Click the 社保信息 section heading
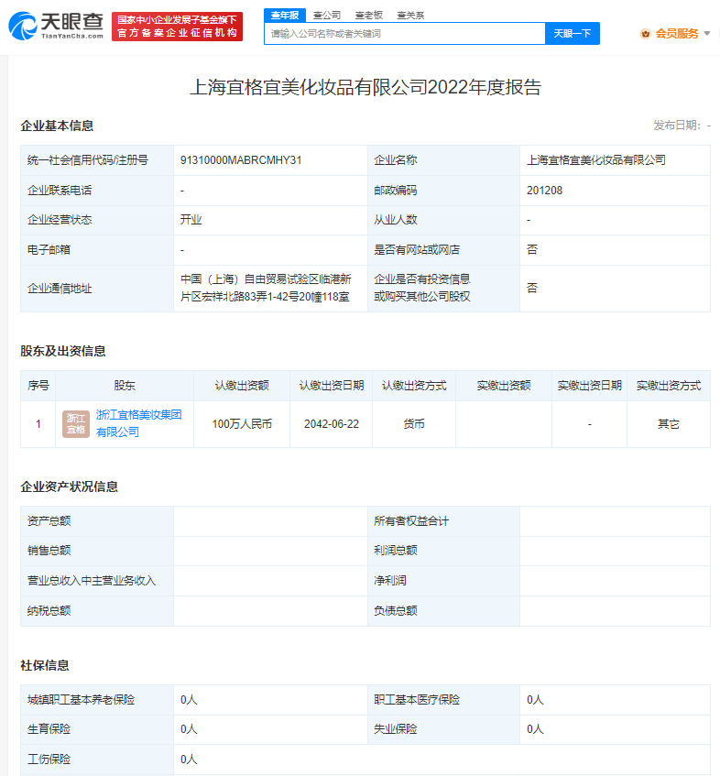720x776 pixels. pyautogui.click(x=45, y=665)
